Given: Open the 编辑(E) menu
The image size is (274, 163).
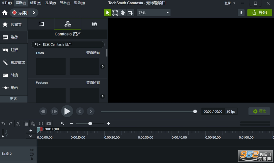Looking at the screenshot, I should pos(21,3).
